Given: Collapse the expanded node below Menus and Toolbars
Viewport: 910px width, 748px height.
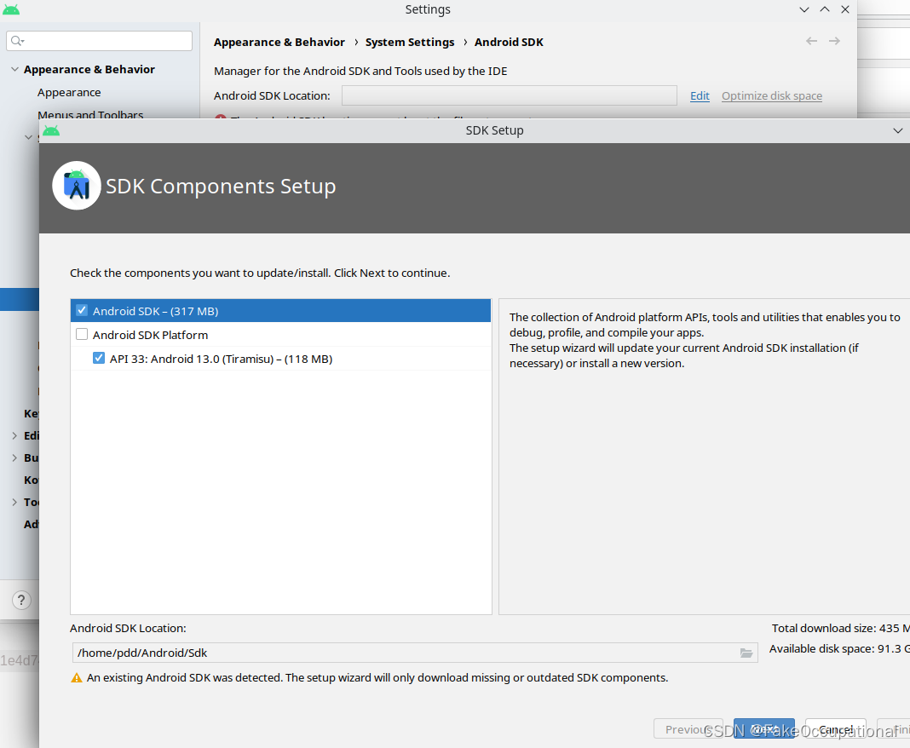Looking at the screenshot, I should point(28,137).
